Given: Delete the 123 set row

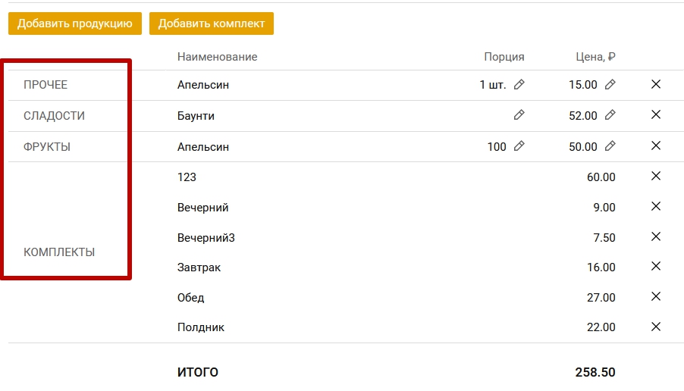Looking at the screenshot, I should click(656, 176).
